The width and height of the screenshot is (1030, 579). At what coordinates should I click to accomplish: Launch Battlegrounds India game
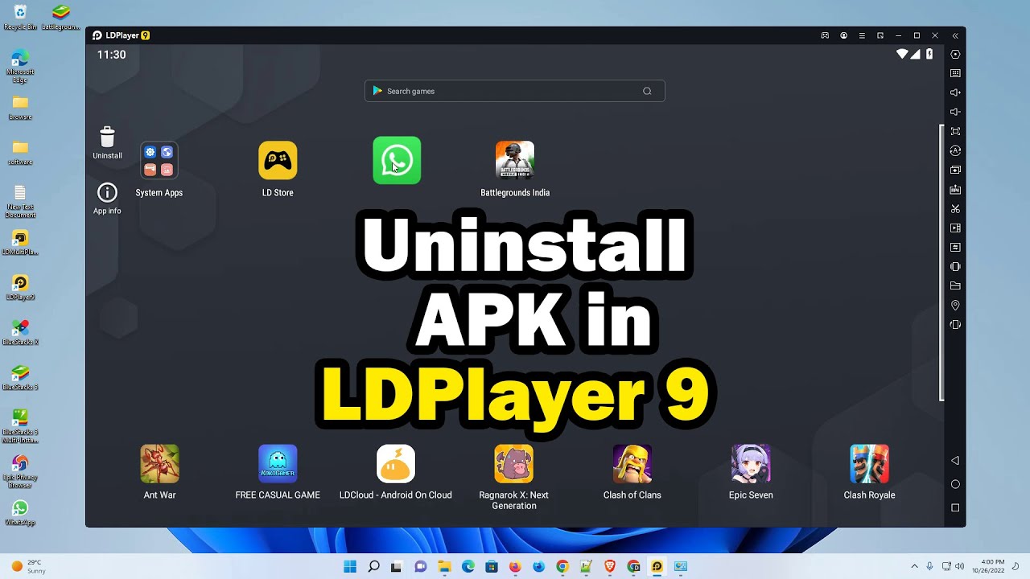[x=515, y=160]
